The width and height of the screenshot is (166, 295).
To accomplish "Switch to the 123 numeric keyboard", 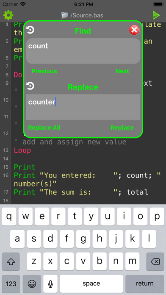I will click(x=11, y=284).
